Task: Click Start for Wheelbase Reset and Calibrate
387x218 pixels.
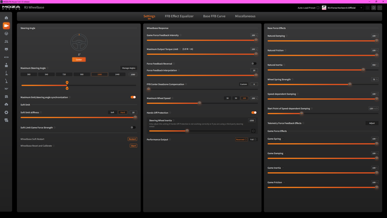Action: [x=133, y=146]
